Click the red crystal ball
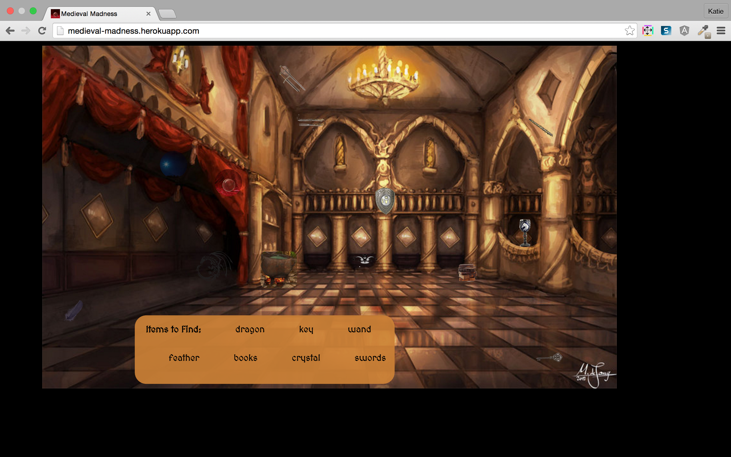The width and height of the screenshot is (731, 457). click(228, 183)
